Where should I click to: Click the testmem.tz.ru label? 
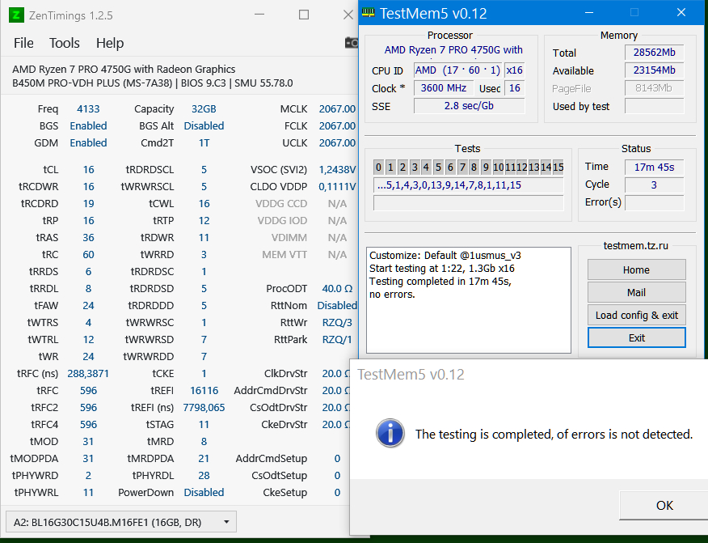(x=636, y=245)
